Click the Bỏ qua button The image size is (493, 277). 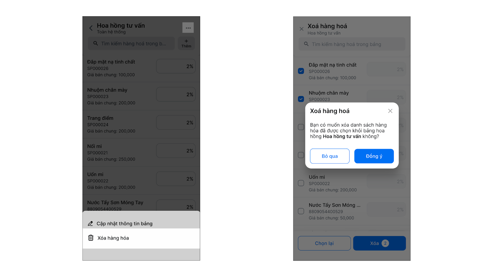(x=330, y=156)
